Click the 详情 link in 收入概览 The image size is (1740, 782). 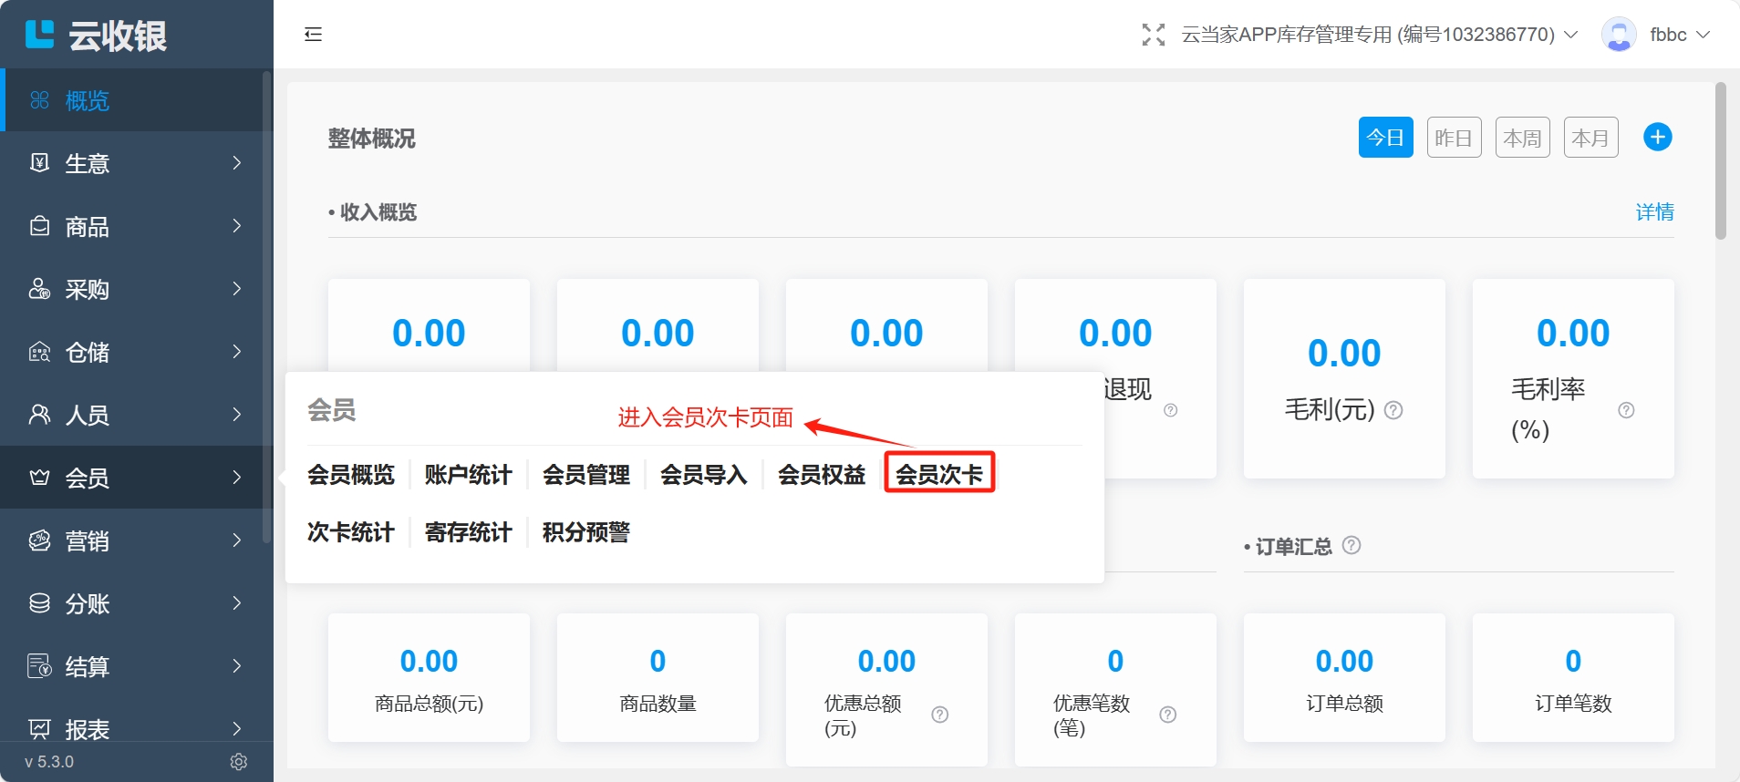click(x=1654, y=212)
